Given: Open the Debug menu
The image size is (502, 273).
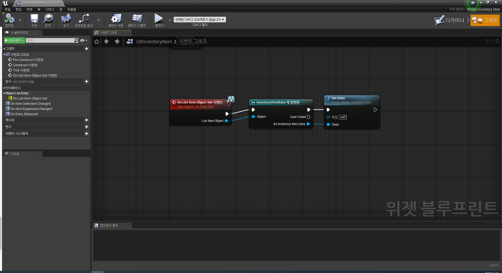Looking at the screenshot, I should 50,9.
